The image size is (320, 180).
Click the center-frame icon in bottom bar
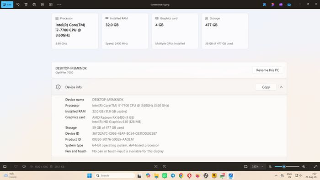[x=156, y=167]
